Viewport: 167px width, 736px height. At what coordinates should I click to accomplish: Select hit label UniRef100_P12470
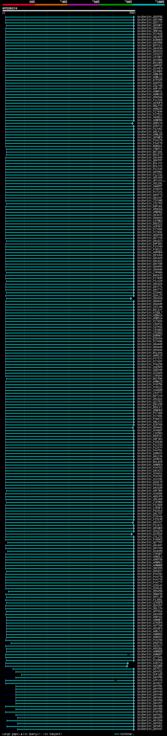tap(150, 448)
